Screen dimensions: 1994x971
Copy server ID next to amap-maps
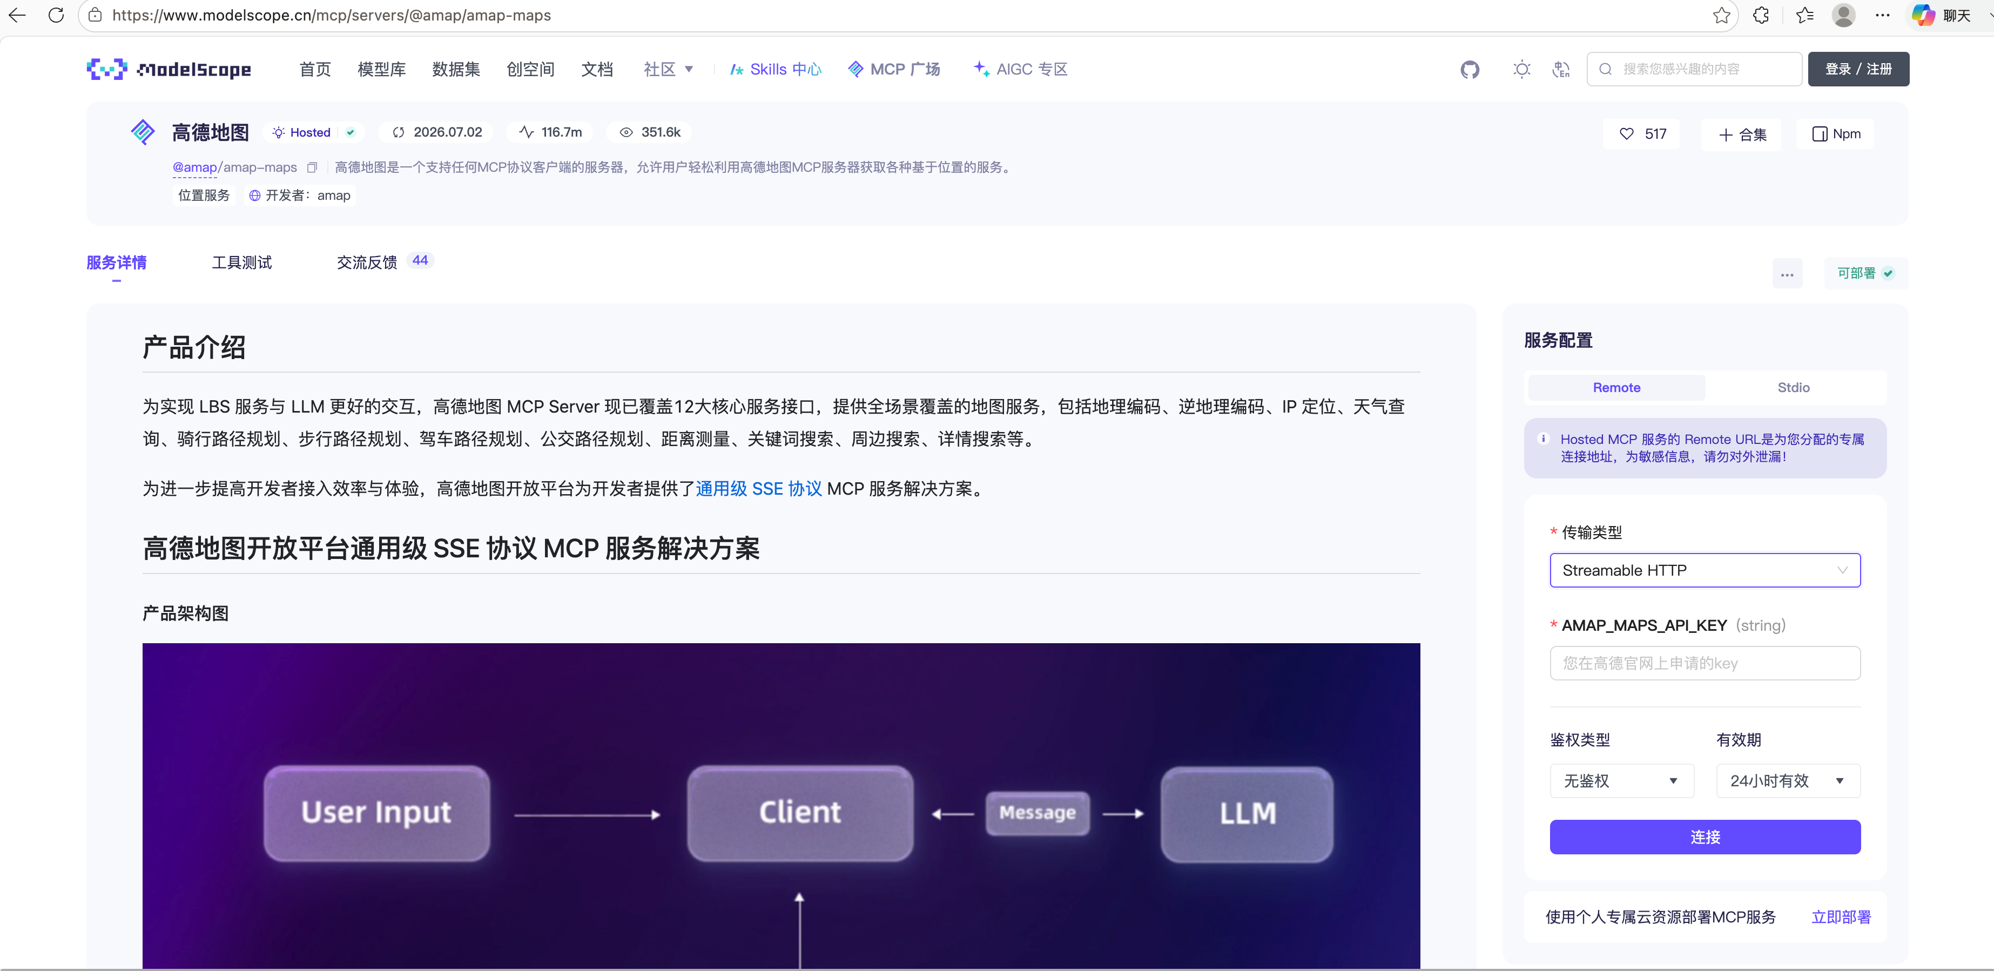pos(312,167)
